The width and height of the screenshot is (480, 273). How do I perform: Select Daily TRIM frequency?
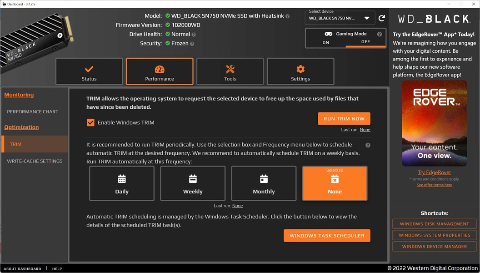tap(122, 183)
